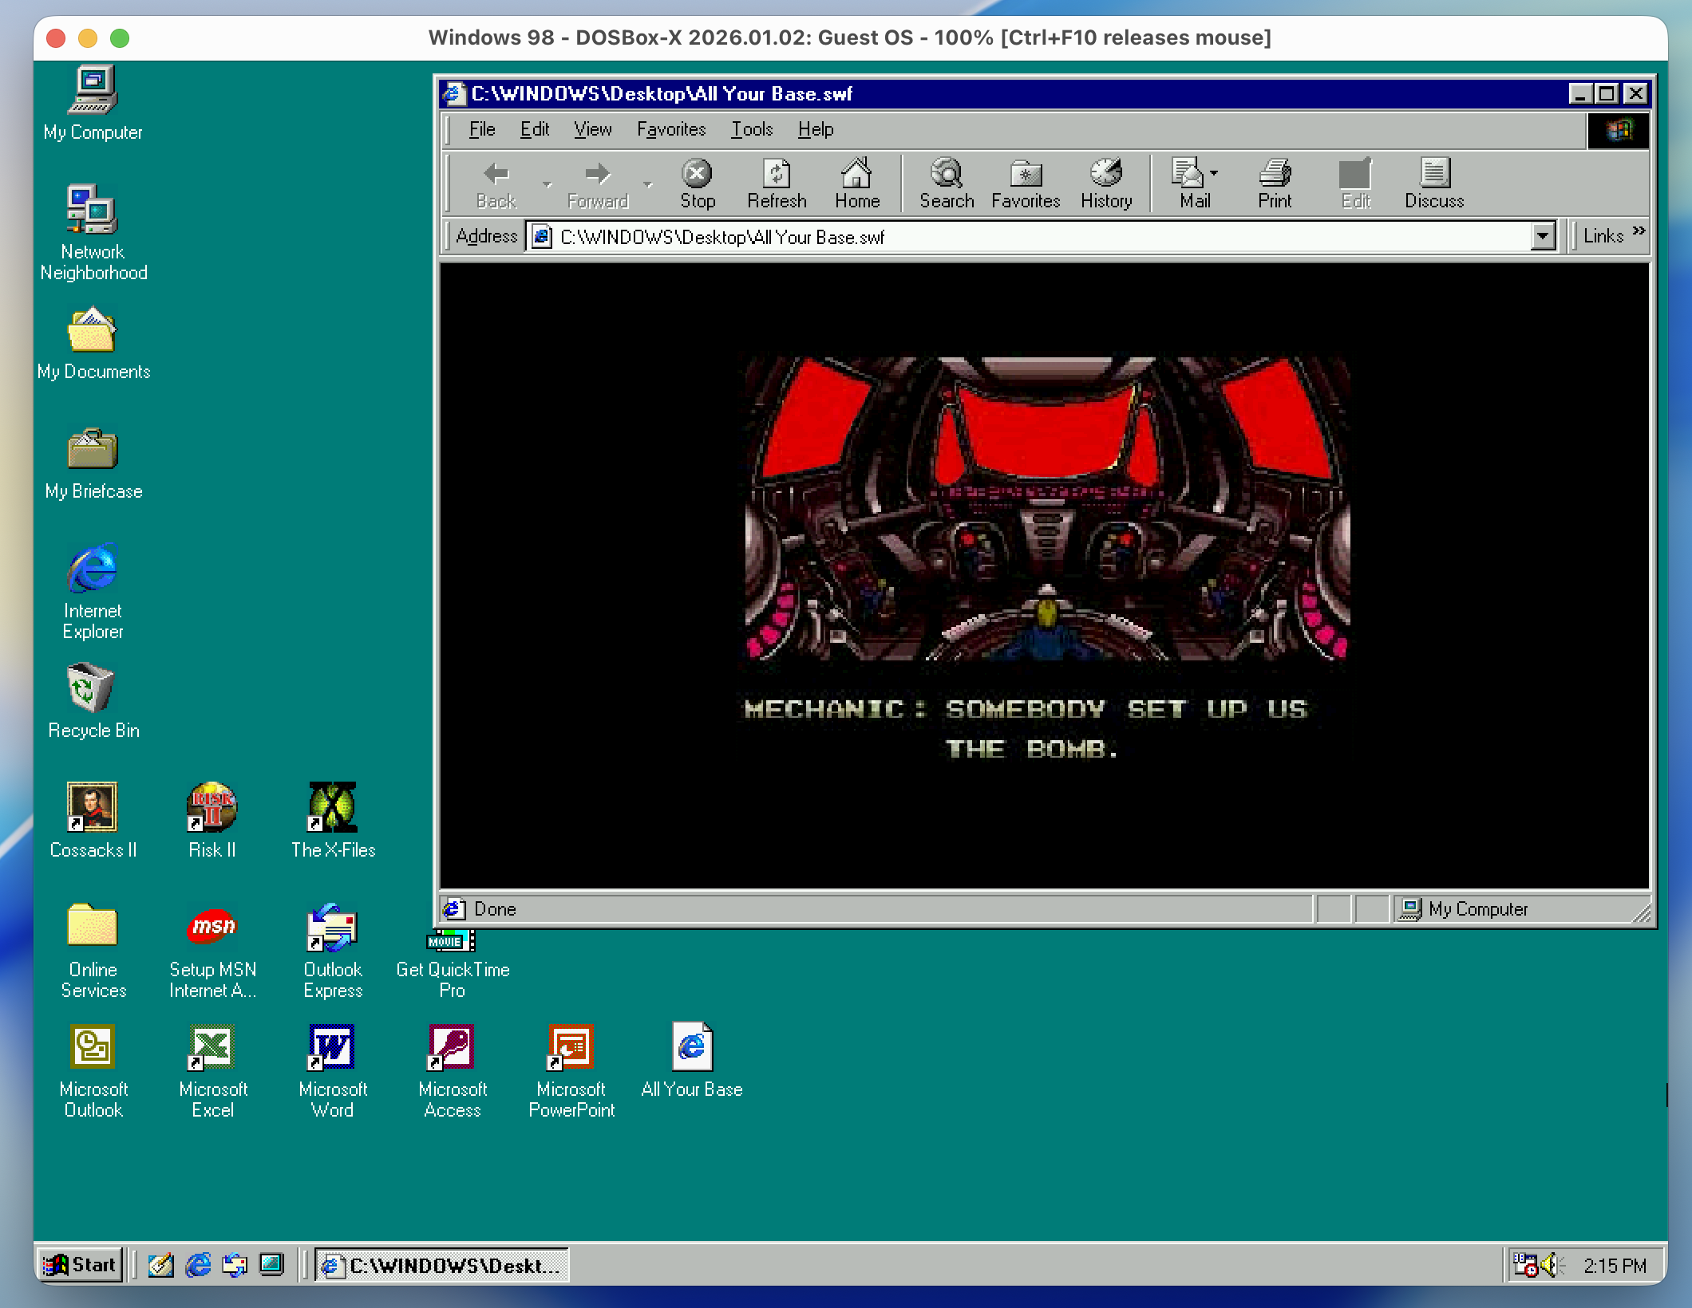The height and width of the screenshot is (1308, 1692).
Task: Select the Microsoft Outlook icon
Action: click(x=93, y=1070)
